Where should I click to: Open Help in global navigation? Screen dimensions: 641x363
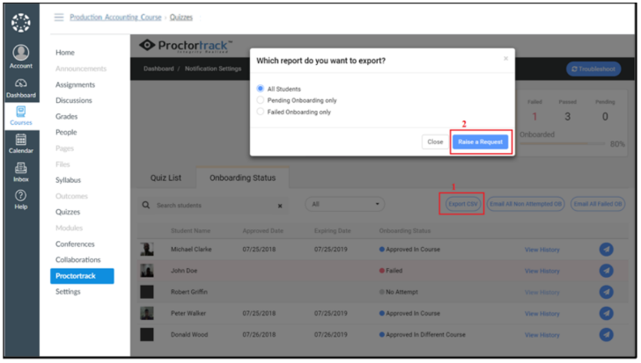[21, 200]
